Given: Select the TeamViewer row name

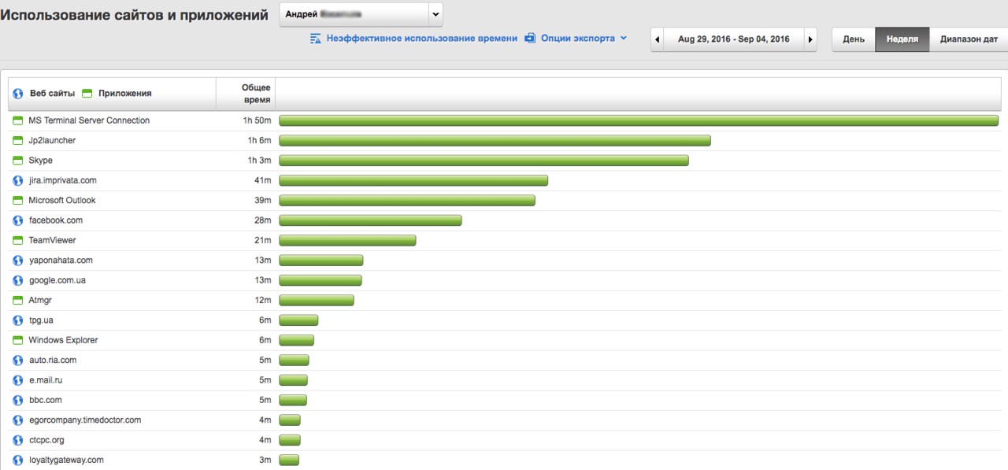Looking at the screenshot, I should pyautogui.click(x=53, y=240).
